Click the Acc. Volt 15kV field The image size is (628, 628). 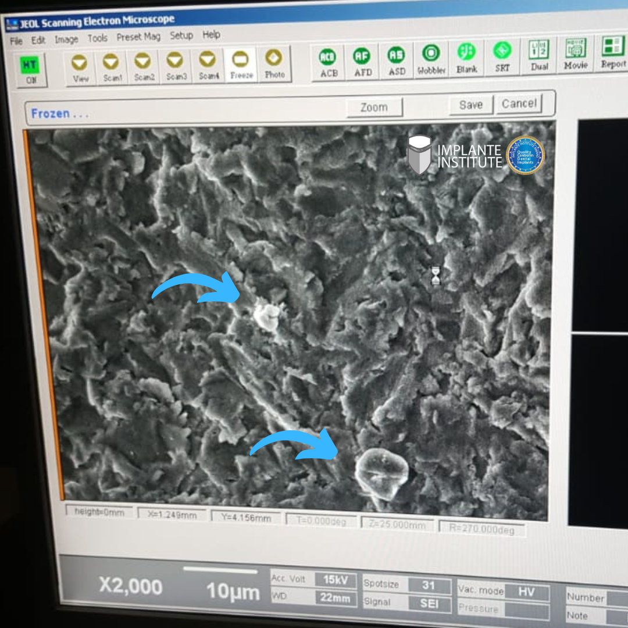pos(335,579)
